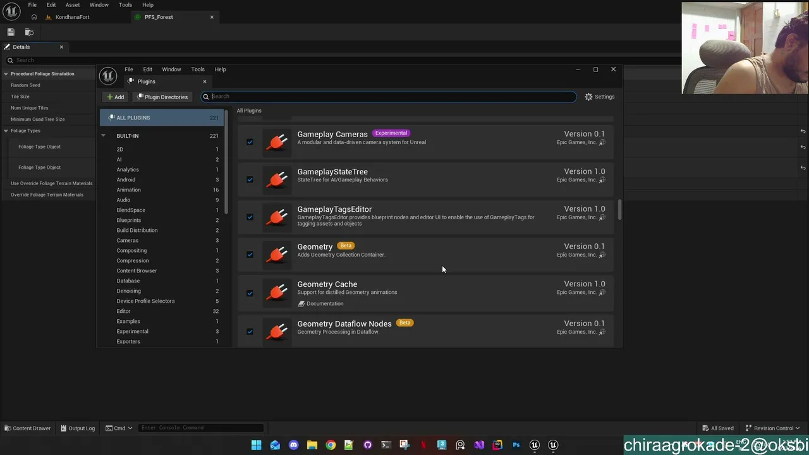Close the PFS_Forest tab
Viewport: 809px width, 455px height.
coord(212,17)
